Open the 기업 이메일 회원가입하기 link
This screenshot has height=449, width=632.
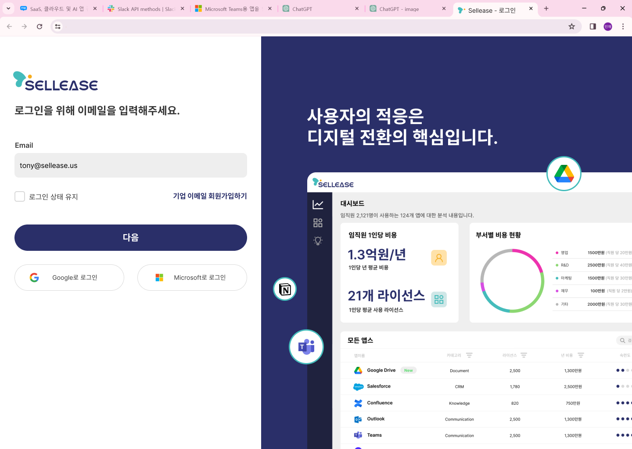[x=210, y=196]
